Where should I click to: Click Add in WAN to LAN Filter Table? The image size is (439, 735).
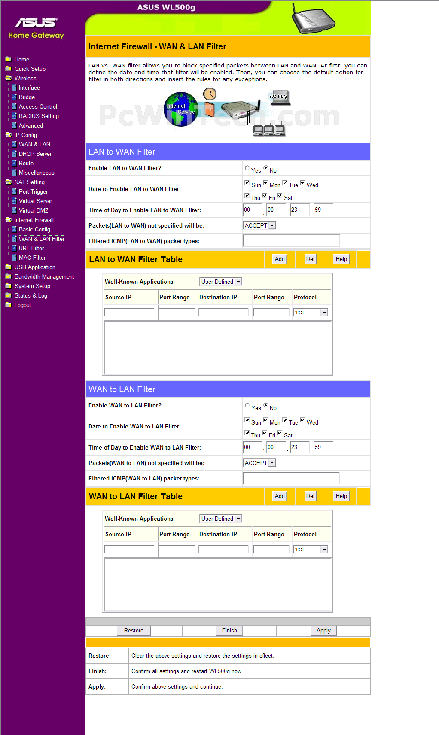280,496
